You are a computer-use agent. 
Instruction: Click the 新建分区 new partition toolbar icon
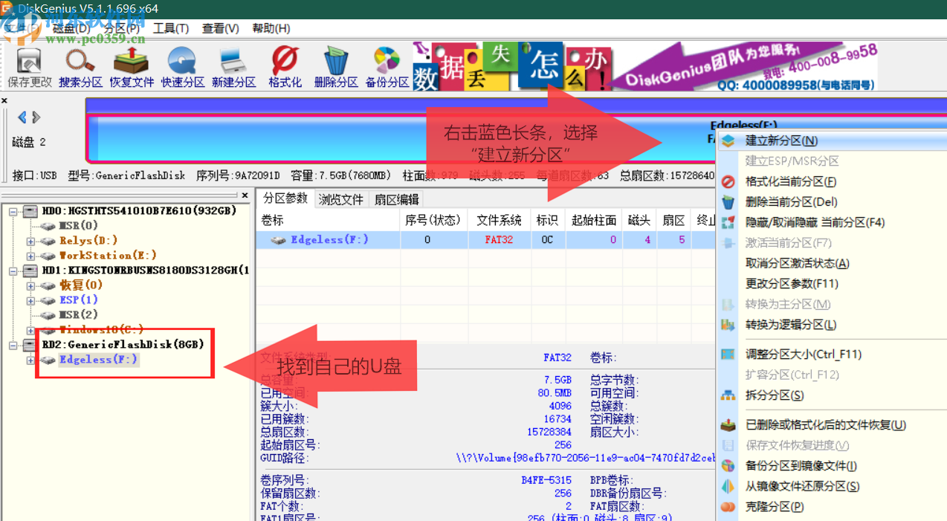pos(233,66)
